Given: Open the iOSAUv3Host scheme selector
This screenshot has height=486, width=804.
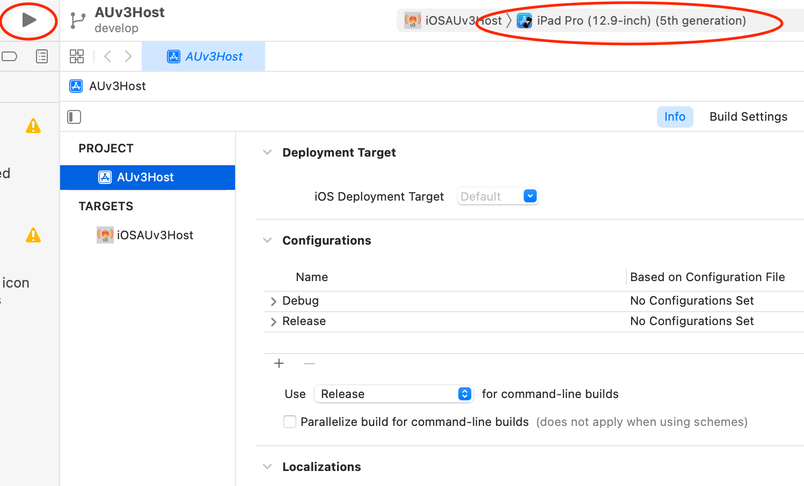Looking at the screenshot, I should click(x=454, y=20).
